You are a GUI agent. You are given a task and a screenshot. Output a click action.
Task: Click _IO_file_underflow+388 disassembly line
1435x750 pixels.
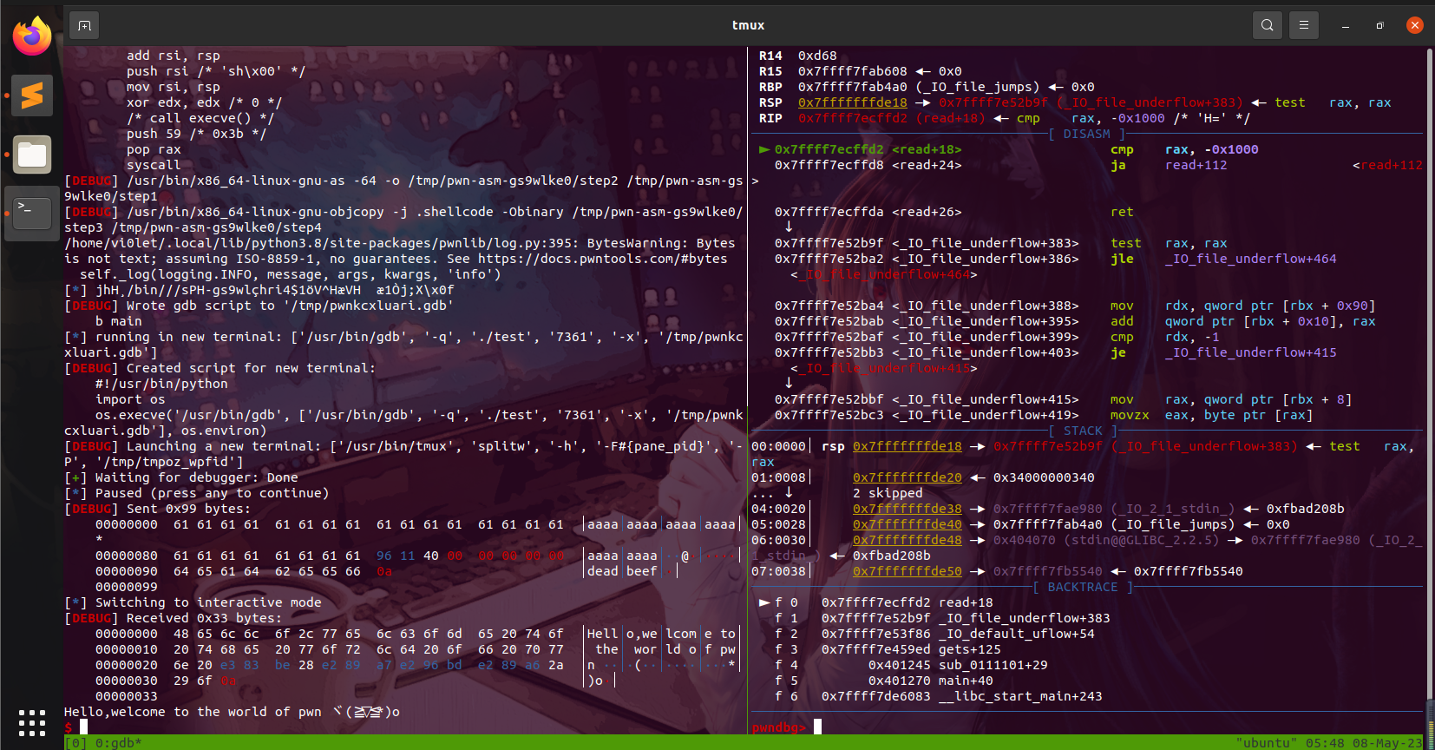coord(1075,306)
